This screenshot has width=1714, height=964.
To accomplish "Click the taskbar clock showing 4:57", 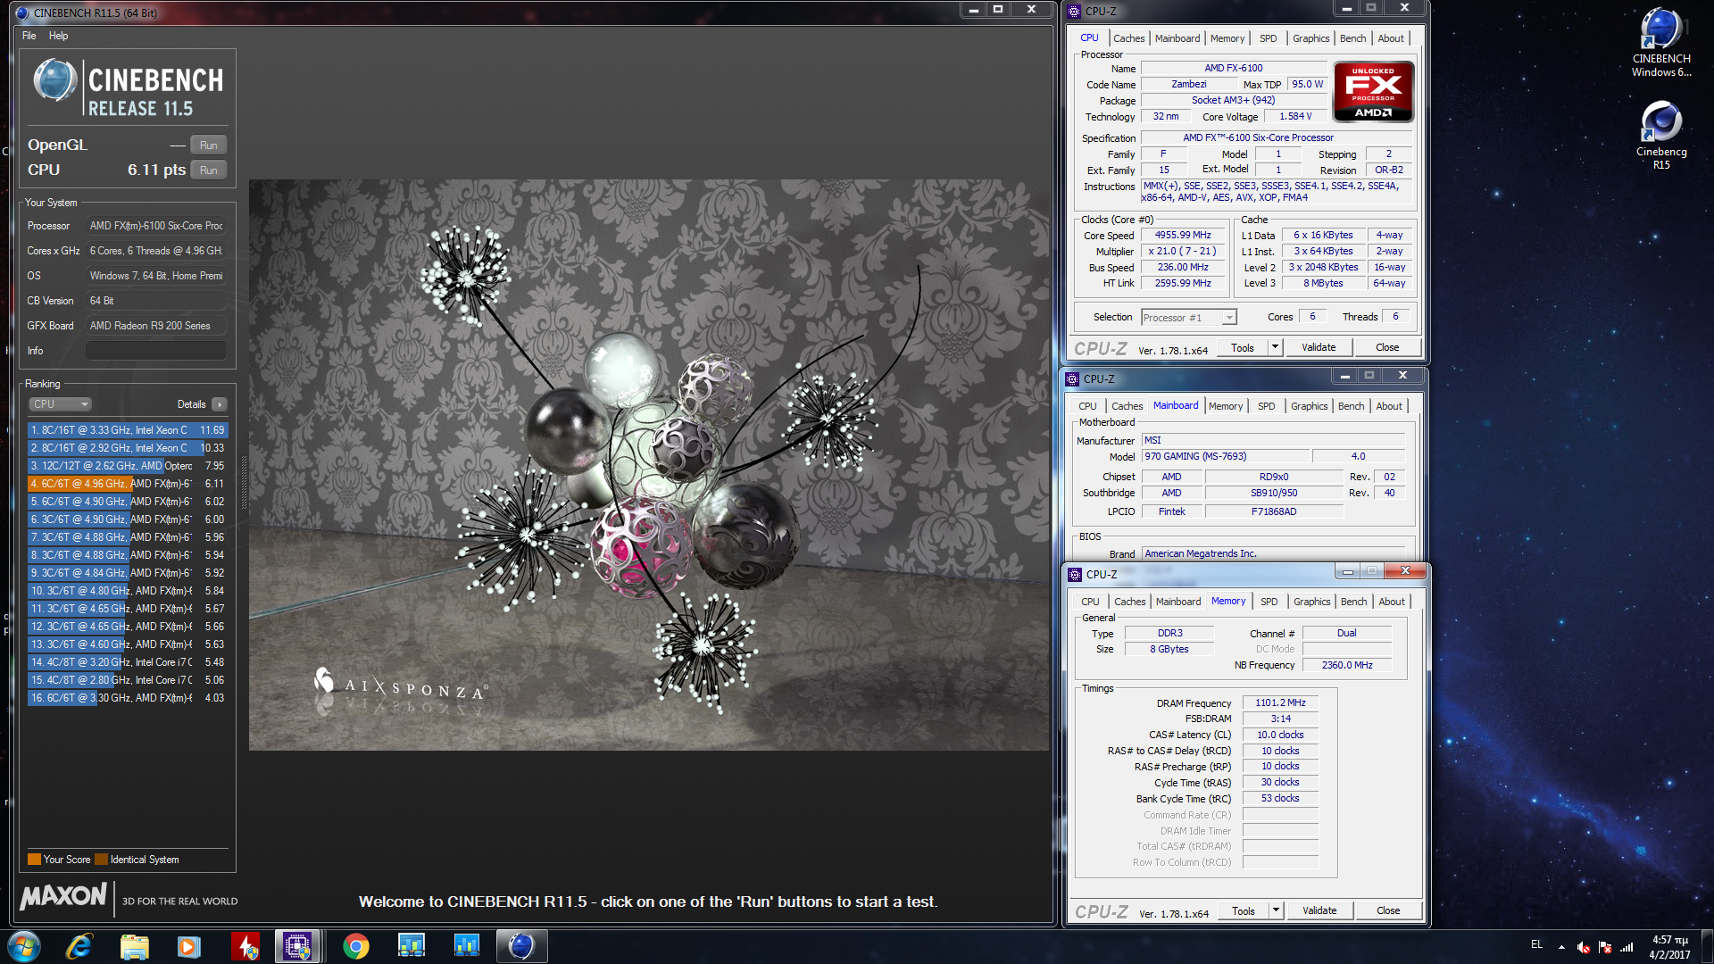I will pyautogui.click(x=1669, y=947).
